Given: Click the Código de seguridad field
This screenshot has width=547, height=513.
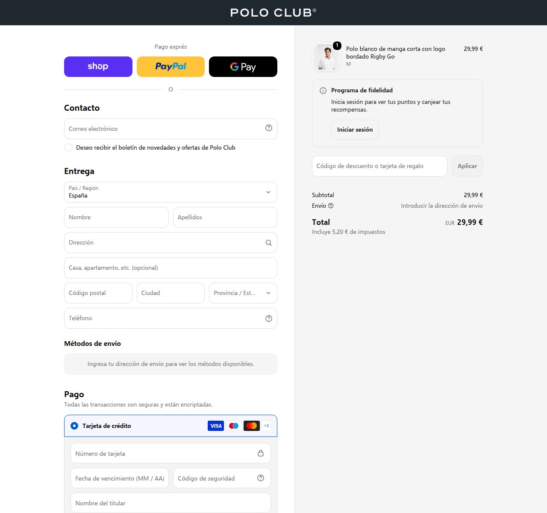Looking at the screenshot, I should (x=222, y=478).
